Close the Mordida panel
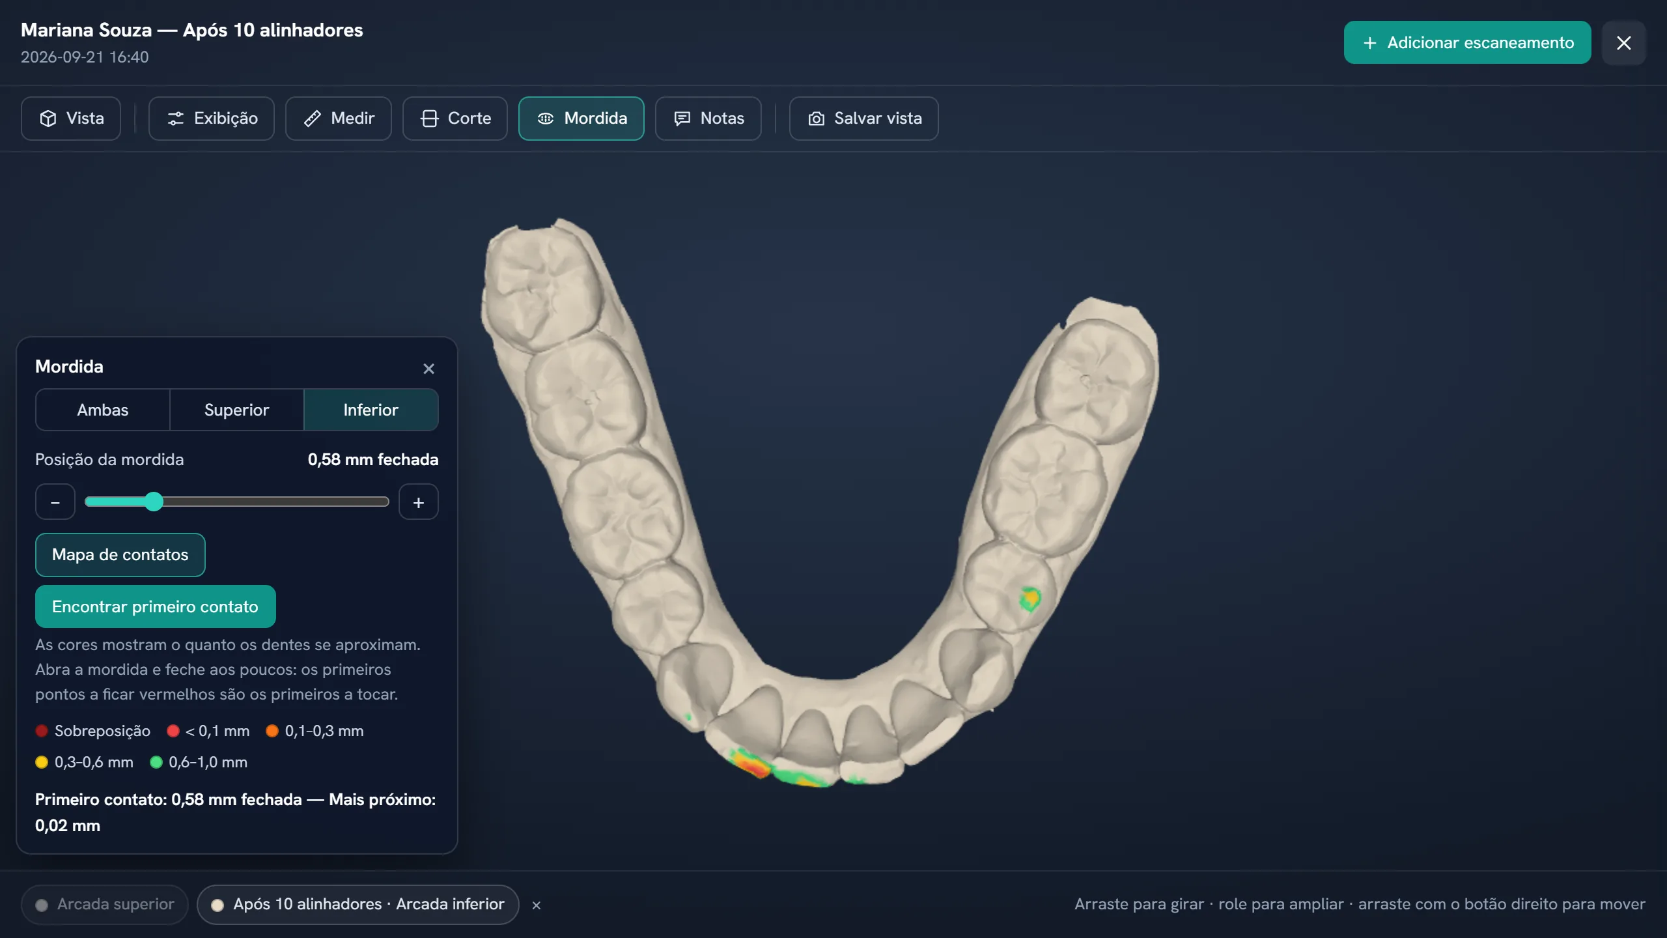Screen dimensions: 1667x938 pos(428,369)
